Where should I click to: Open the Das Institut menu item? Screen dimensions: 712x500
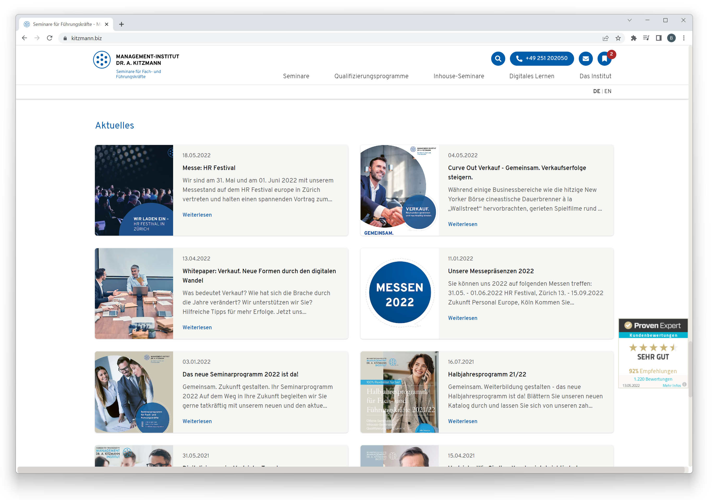pyautogui.click(x=595, y=76)
